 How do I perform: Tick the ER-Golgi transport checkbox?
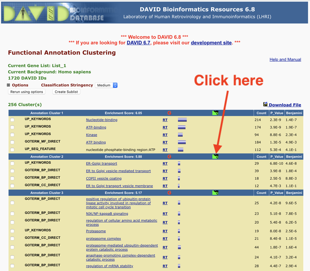pos(12,164)
